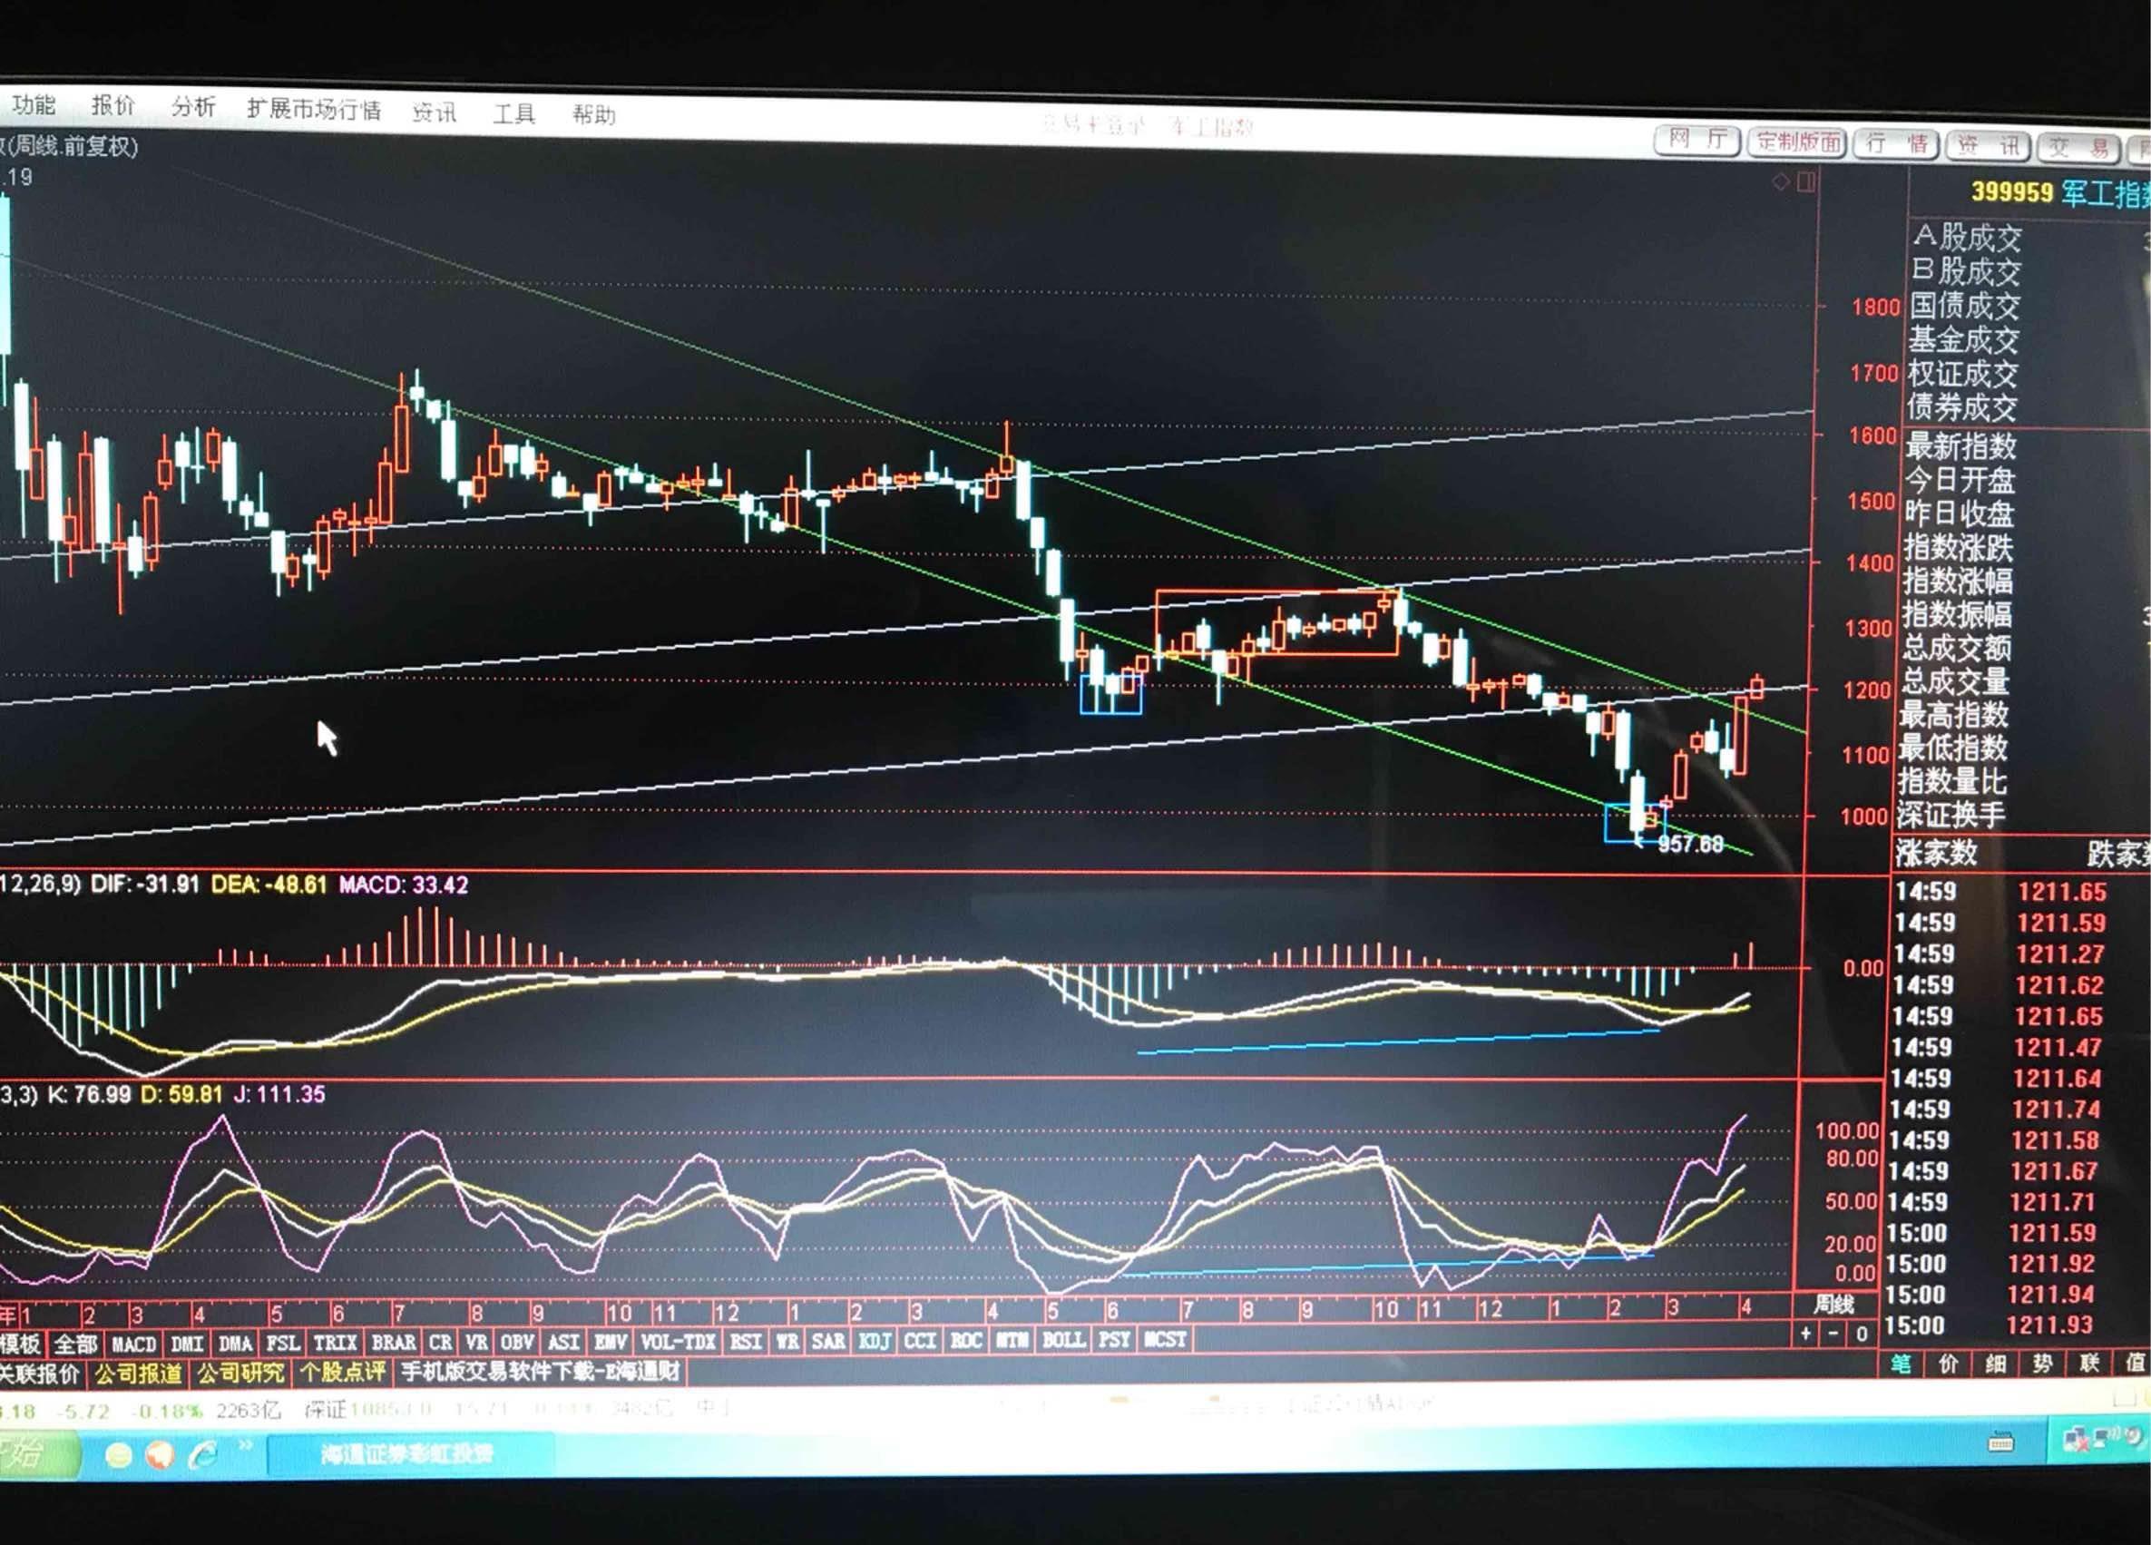Image resolution: width=2151 pixels, height=1545 pixels.
Task: Click the network disconnected tray icon
Action: 2075,1441
